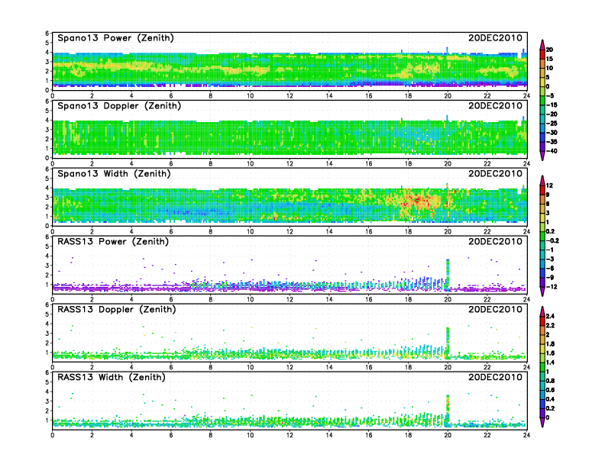Click the "RASS13 Width (Zenith)" panel title
Viewport: 605px width, 467px height.
point(111,377)
